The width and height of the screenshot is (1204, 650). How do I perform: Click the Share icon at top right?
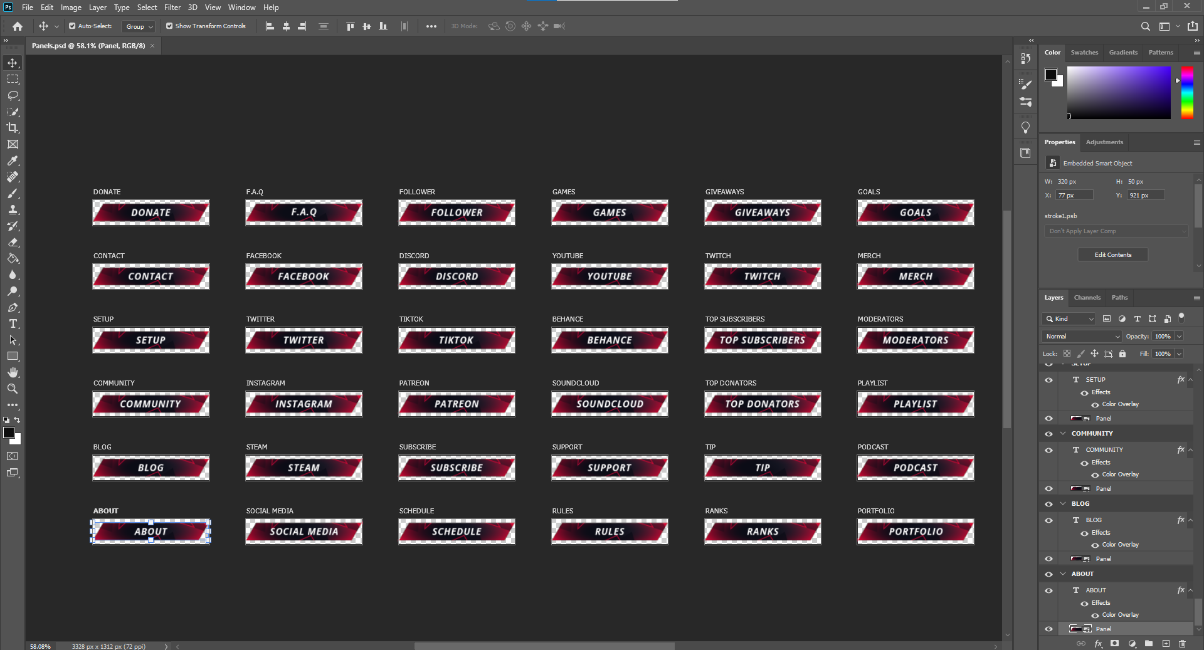tap(1192, 26)
